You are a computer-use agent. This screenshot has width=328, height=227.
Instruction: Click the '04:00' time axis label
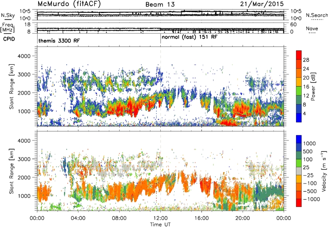(78, 218)
